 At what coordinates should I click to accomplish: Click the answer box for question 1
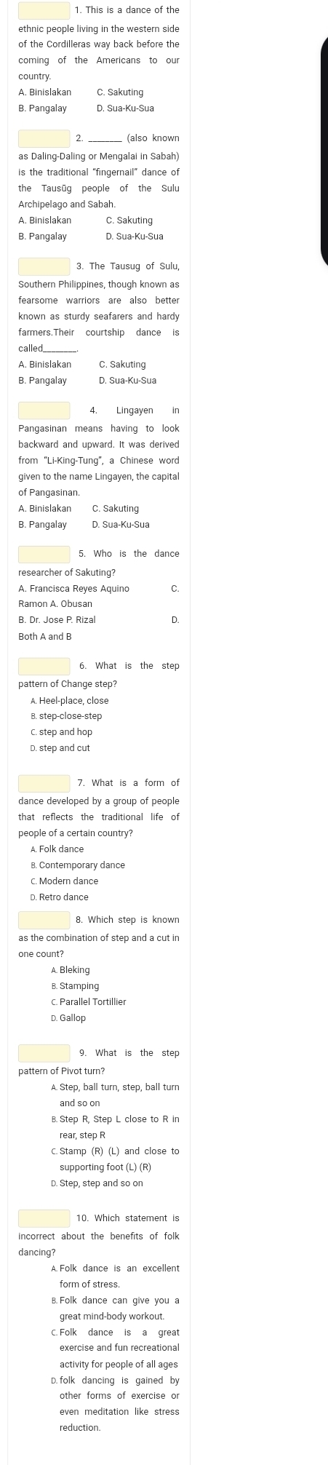click(44, 10)
